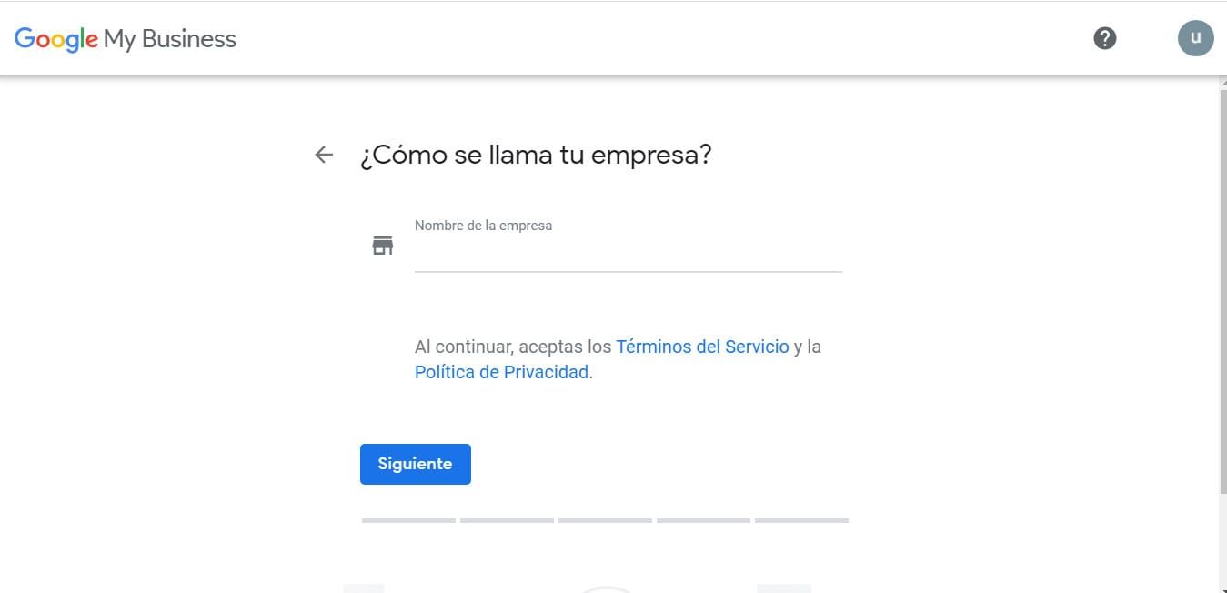This screenshot has height=593, width=1227.
Task: Open the help question mark icon
Action: tap(1105, 38)
